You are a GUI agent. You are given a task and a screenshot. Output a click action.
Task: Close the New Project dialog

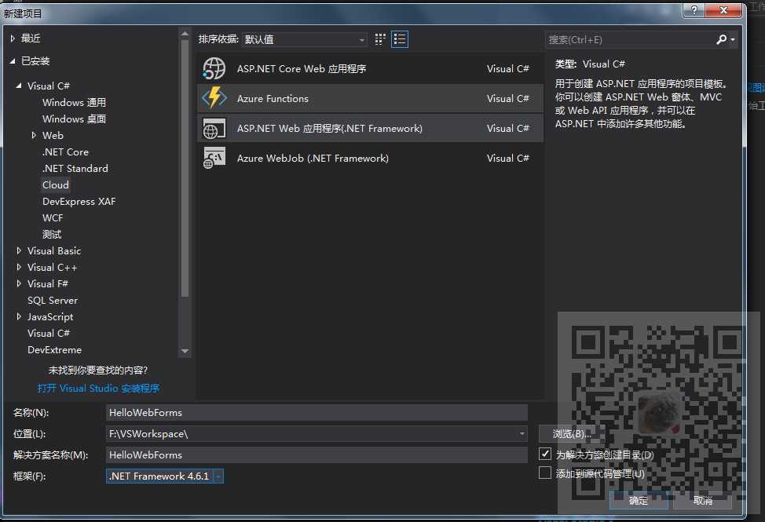click(x=724, y=10)
